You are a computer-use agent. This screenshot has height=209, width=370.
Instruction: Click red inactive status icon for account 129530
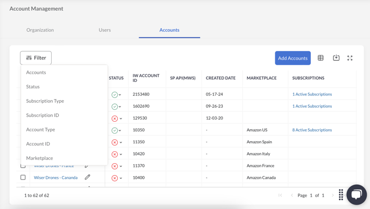pyautogui.click(x=115, y=119)
